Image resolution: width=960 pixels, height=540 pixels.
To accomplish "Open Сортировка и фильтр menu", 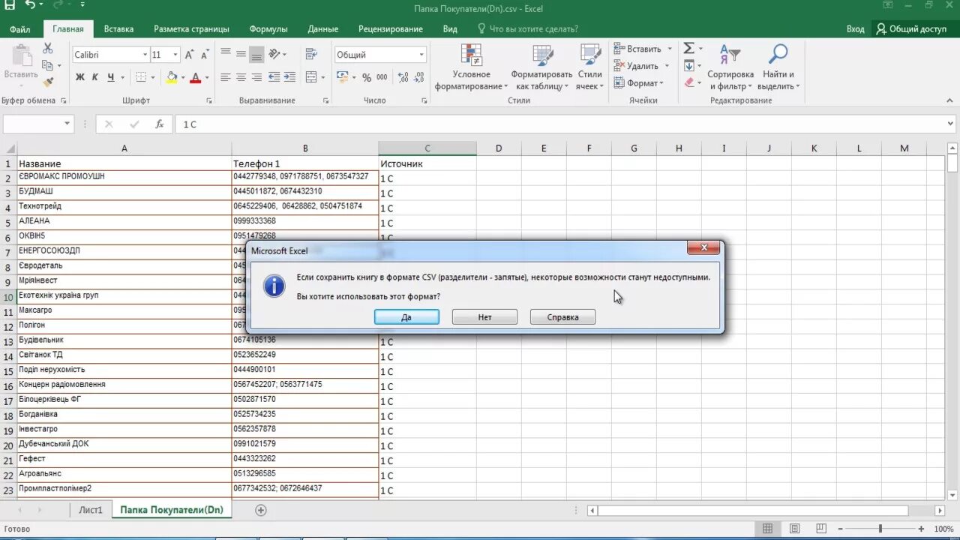I will click(730, 67).
